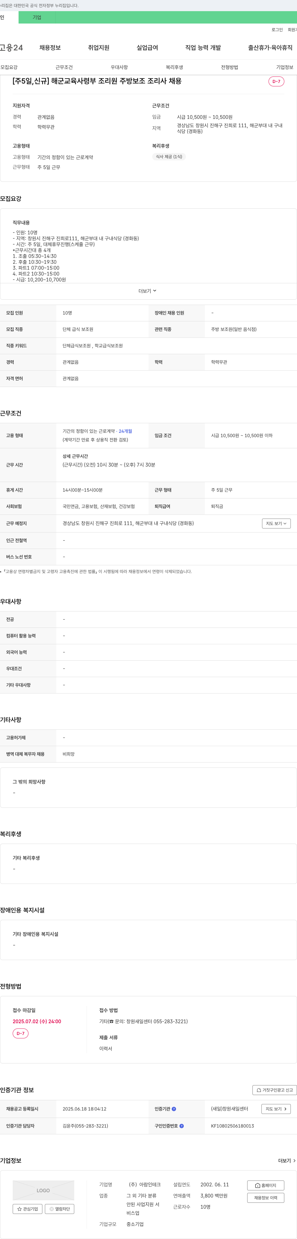Jump to the 근무조건 section tab
Image resolution: width=297 pixels, height=1239 pixels.
pyautogui.click(x=64, y=67)
